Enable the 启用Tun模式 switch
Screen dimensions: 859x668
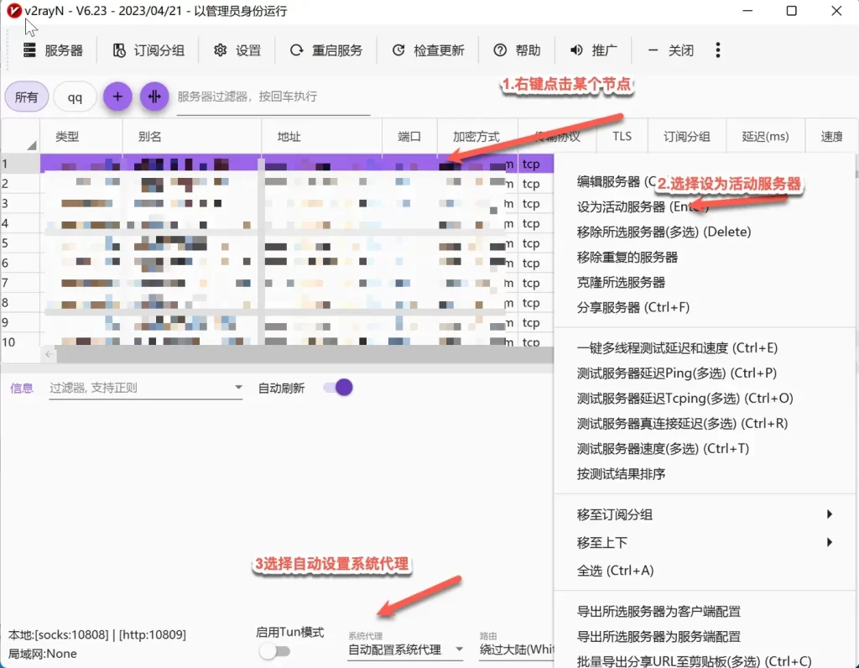pyautogui.click(x=274, y=651)
